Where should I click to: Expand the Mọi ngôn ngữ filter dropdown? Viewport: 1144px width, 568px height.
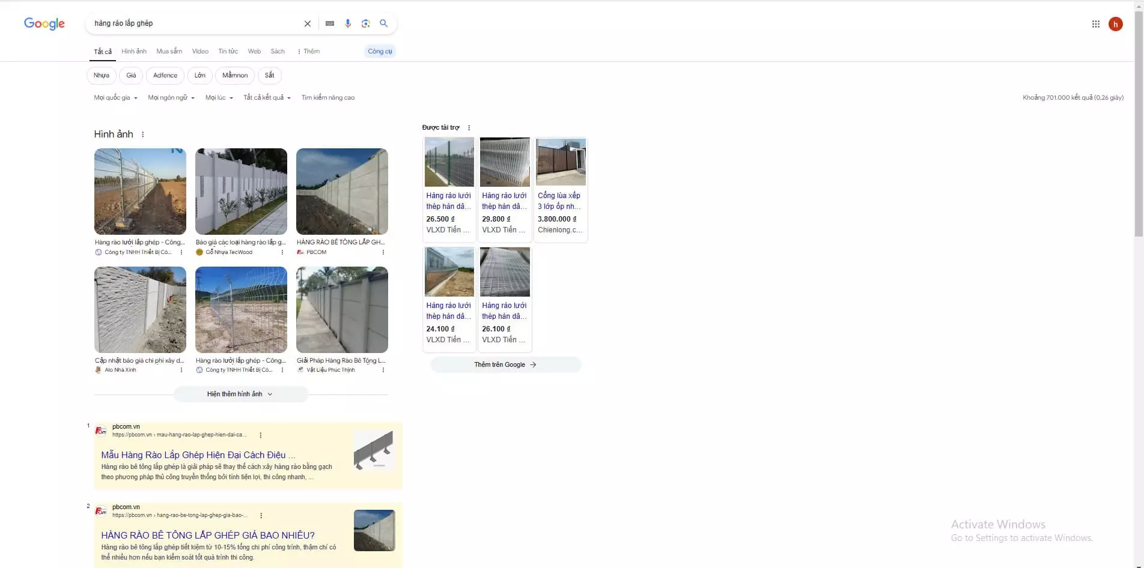[x=171, y=98]
